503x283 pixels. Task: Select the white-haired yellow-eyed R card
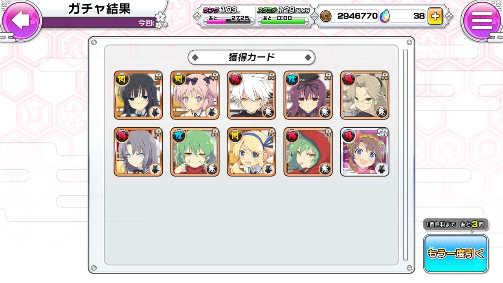click(251, 95)
